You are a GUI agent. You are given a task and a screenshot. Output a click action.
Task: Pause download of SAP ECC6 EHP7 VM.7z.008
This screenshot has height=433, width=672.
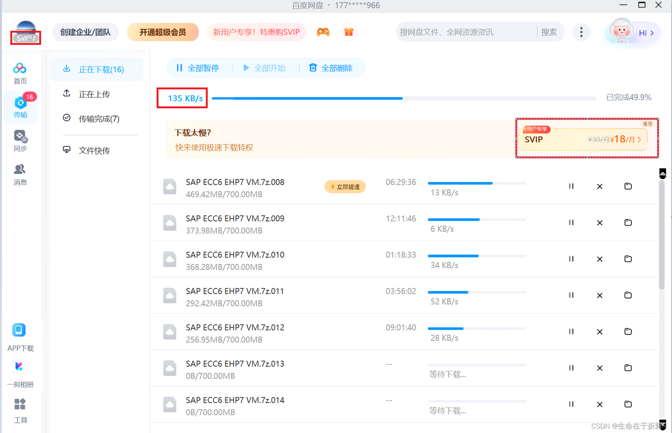point(571,186)
